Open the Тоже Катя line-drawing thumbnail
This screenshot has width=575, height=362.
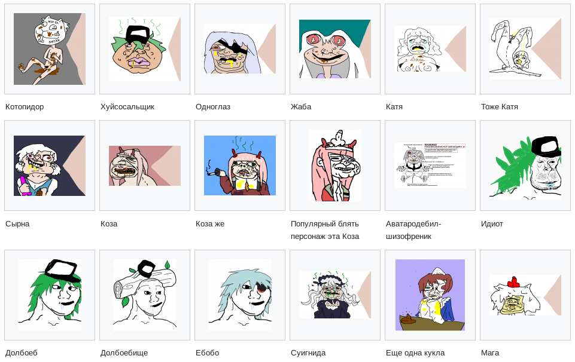pos(525,49)
